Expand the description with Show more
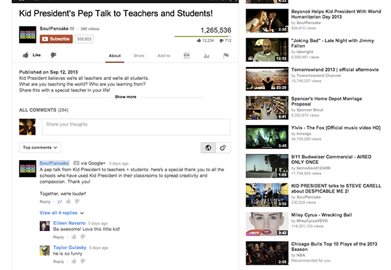This screenshot has width=391, height=270. click(125, 97)
